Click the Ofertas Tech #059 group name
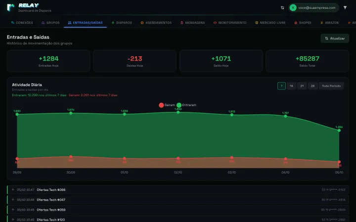Image resolution: width=356 pixels, height=222 pixels. coord(51,210)
